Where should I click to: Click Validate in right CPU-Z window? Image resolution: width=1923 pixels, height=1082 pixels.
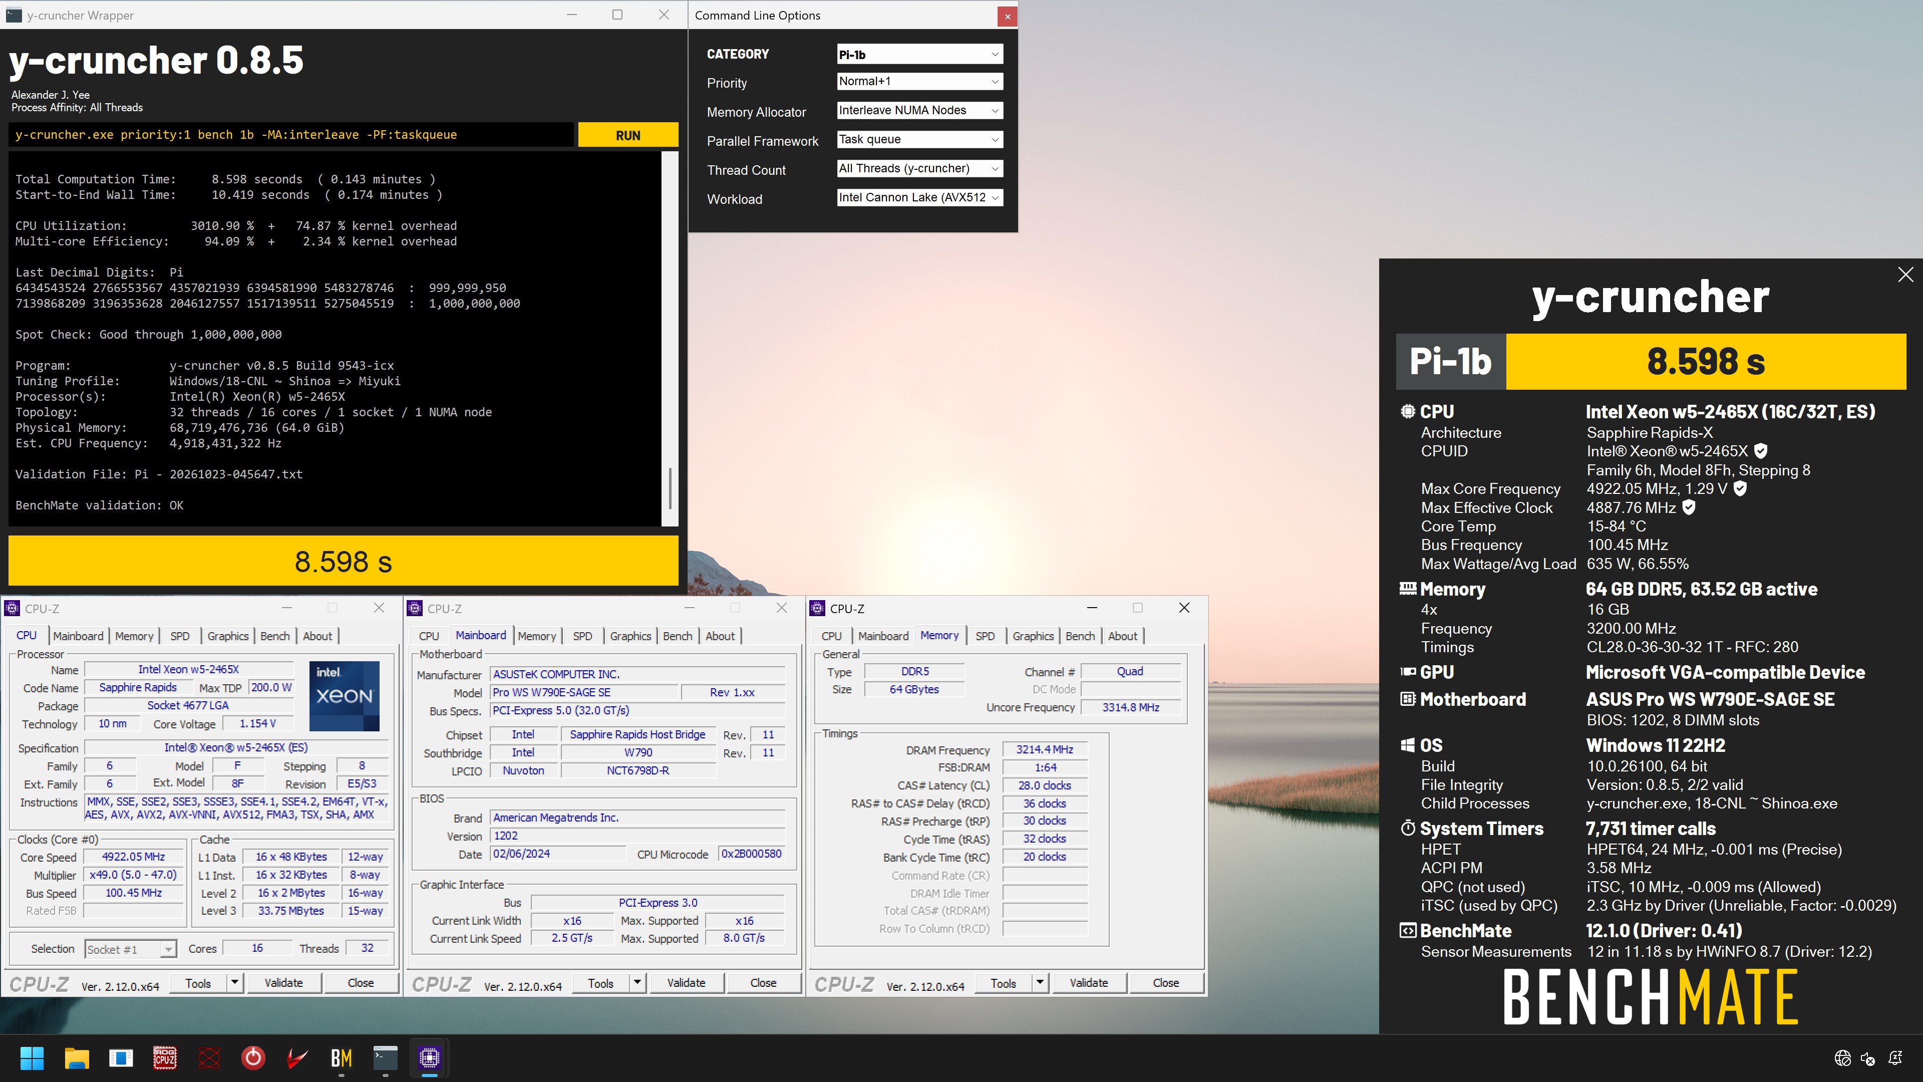pos(1088,983)
